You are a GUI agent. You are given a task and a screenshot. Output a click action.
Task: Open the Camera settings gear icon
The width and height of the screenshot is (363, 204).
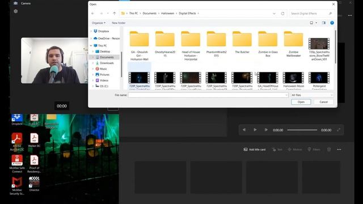(x=15, y=11)
